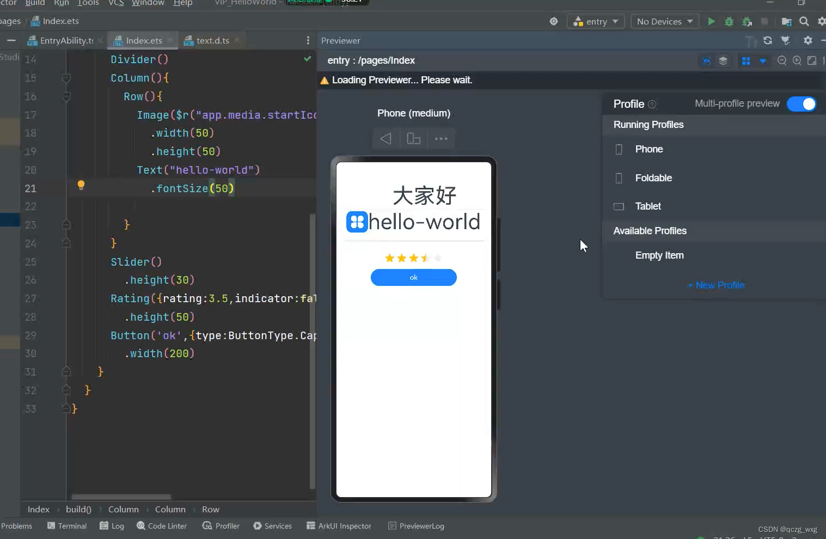Click the green checkmark inspection indicator

click(x=308, y=58)
